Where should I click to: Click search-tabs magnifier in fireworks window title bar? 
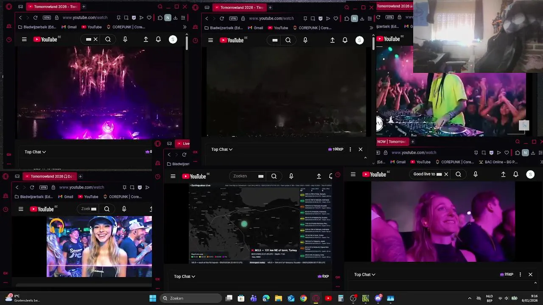pos(160,7)
